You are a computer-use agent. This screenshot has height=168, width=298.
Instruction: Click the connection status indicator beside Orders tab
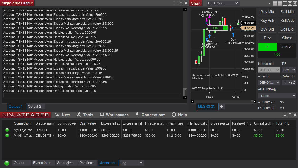coord(7,163)
